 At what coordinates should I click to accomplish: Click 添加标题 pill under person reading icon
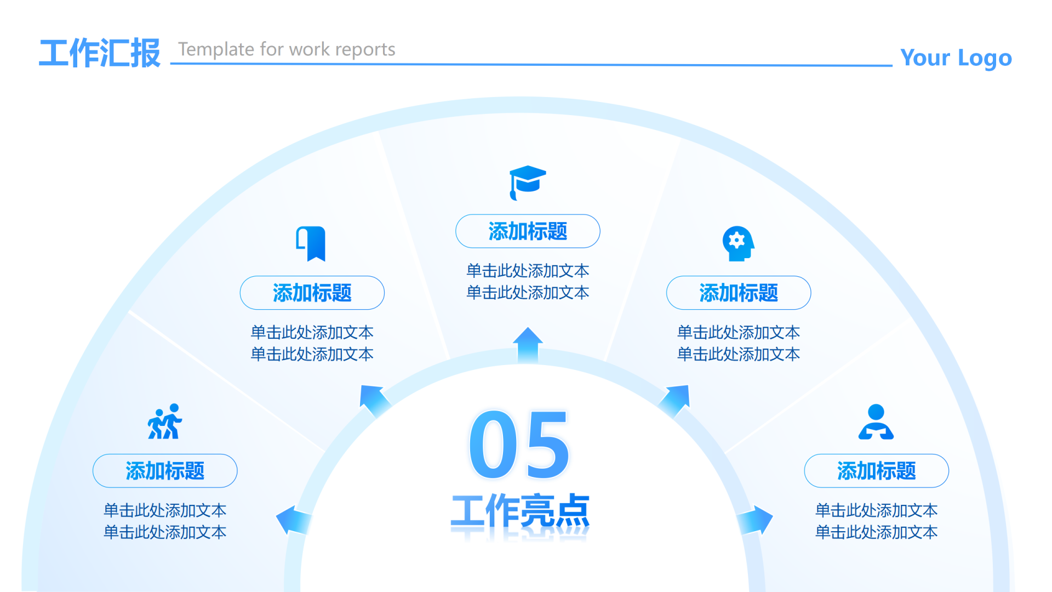tap(876, 471)
